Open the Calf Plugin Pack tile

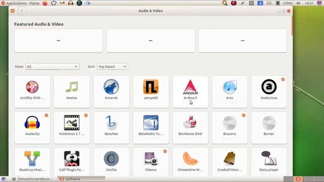[x=72, y=162]
